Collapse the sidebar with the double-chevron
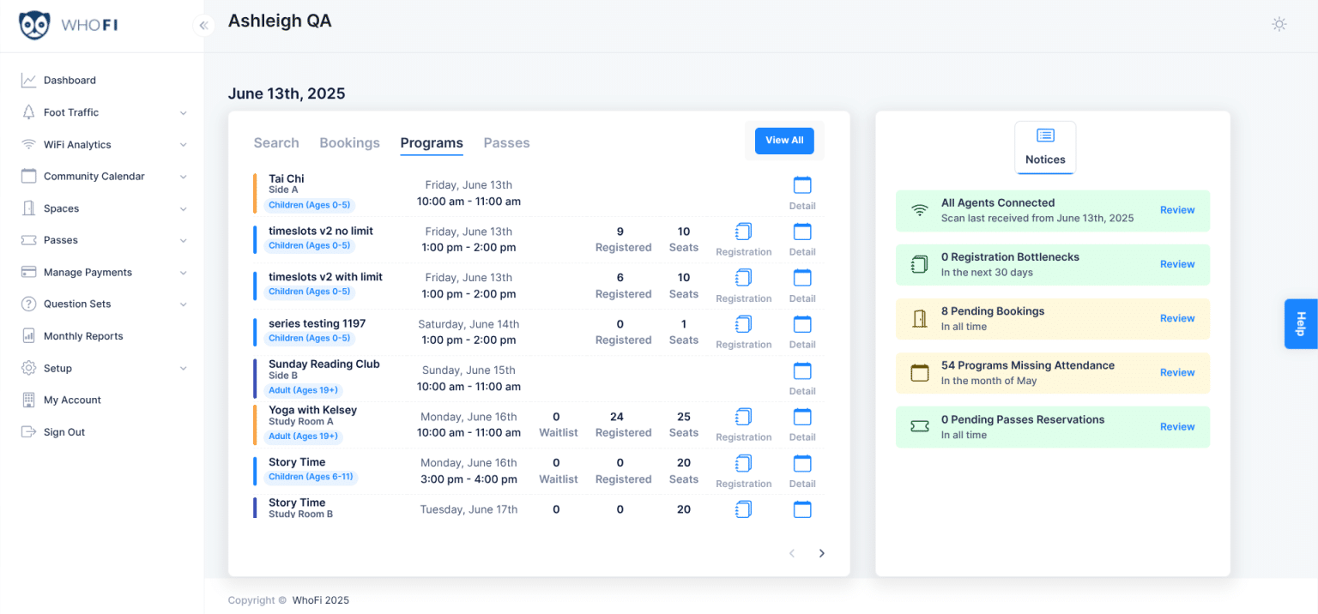The image size is (1318, 614). (x=203, y=25)
